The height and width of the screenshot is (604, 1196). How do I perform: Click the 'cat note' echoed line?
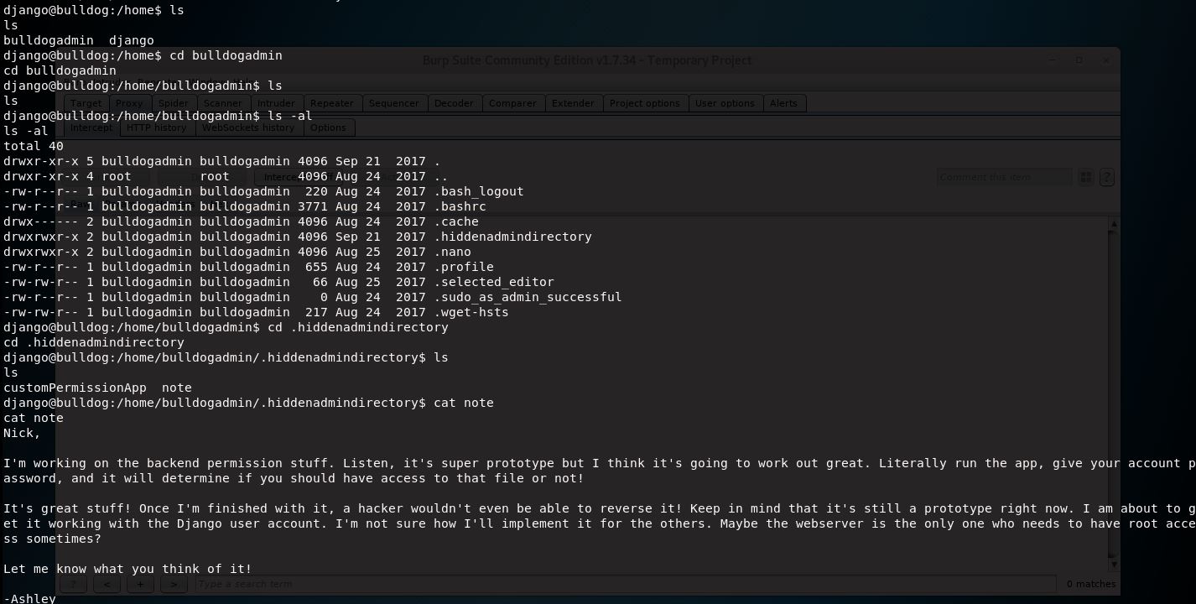[34, 418]
